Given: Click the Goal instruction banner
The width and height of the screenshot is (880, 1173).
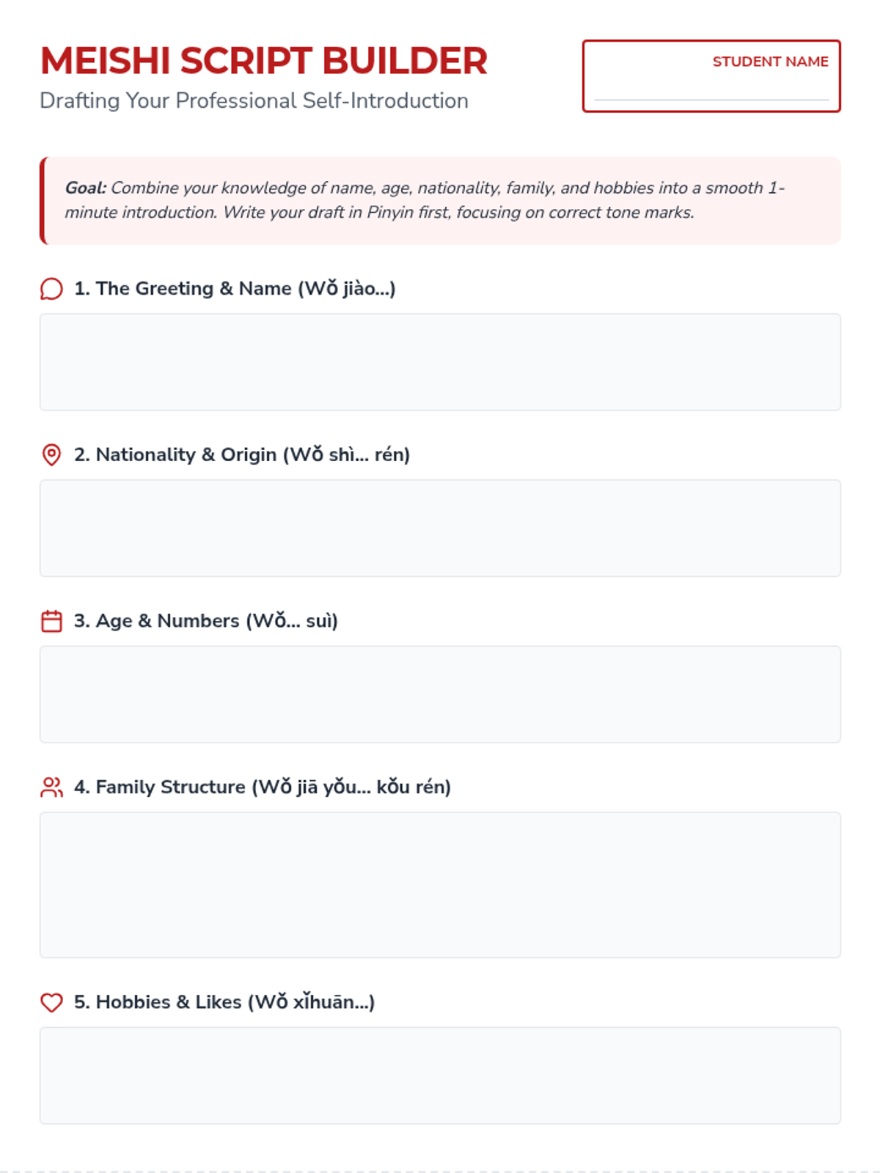Looking at the screenshot, I should pyautogui.click(x=440, y=200).
